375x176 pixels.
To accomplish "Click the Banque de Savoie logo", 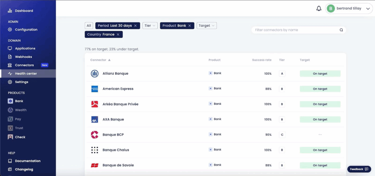I will pyautogui.click(x=94, y=165).
